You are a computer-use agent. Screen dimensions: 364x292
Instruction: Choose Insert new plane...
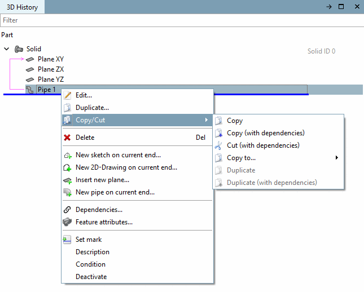pyautogui.click(x=138, y=180)
